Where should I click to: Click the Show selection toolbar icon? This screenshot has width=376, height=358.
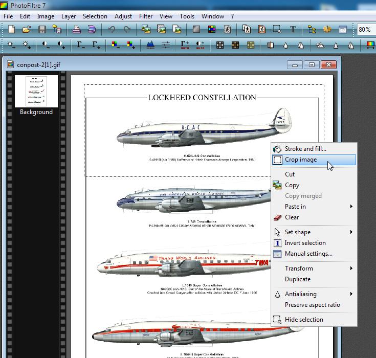tap(277, 30)
